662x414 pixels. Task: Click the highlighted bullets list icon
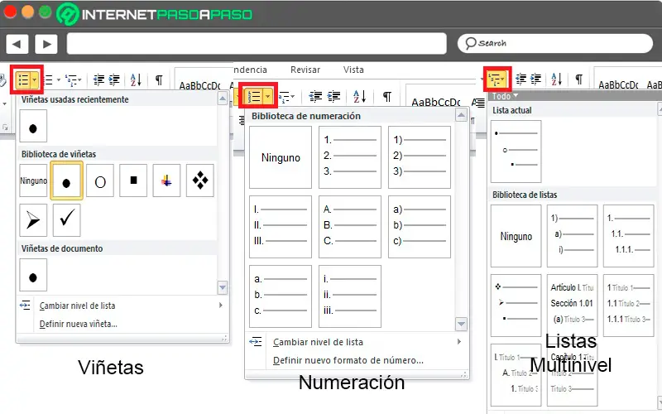pos(23,79)
